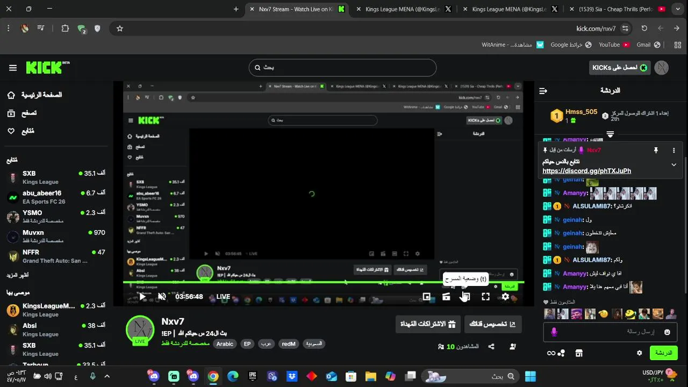Open YSMO channel in sidebar
This screenshot has width=688, height=387.
coord(57,217)
